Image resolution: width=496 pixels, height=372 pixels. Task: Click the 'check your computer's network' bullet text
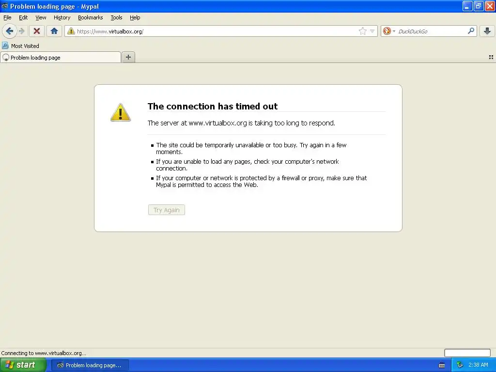(x=248, y=165)
